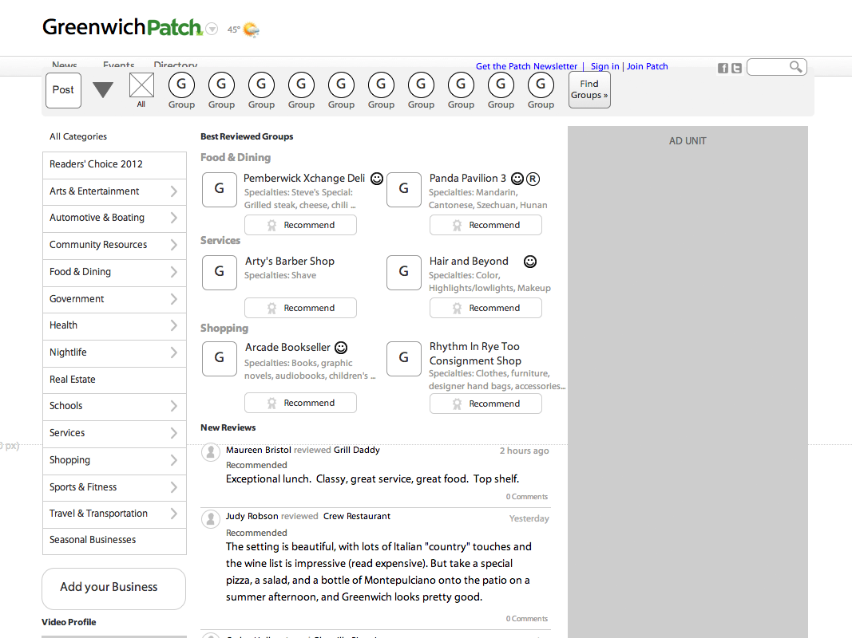Select Readers' Choice 2012 category
This screenshot has width=852, height=638.
[114, 164]
